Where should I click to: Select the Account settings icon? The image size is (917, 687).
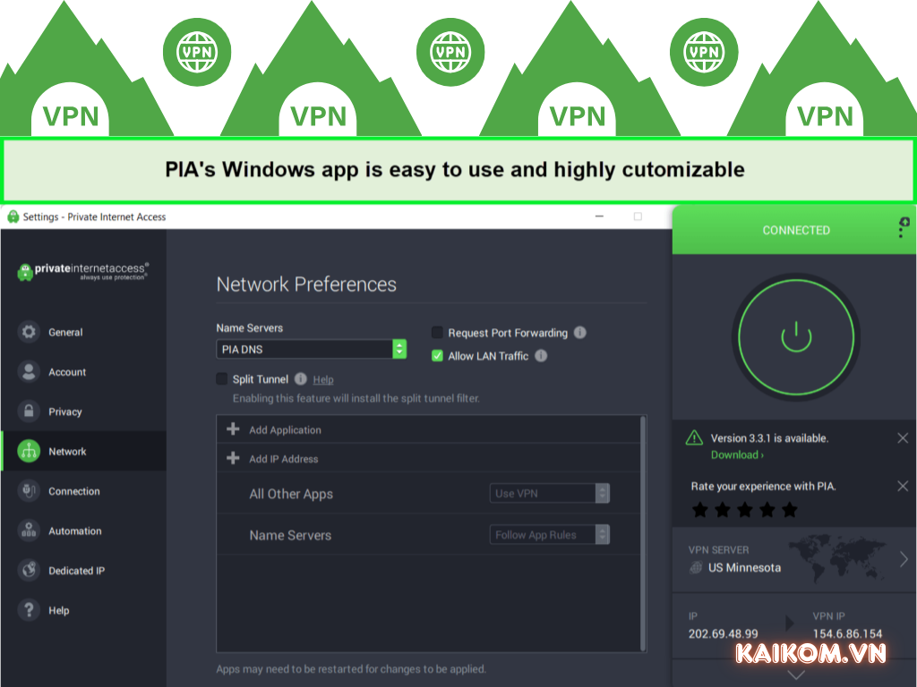coord(30,372)
